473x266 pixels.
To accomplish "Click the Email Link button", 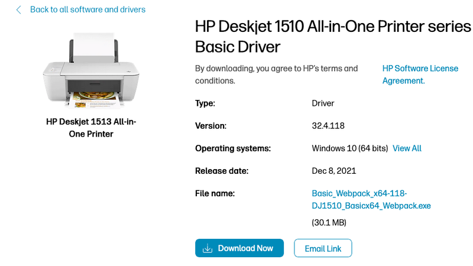I will coord(323,248).
